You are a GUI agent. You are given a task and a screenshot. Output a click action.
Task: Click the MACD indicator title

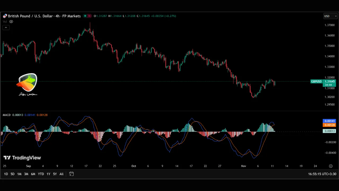pos(7,115)
